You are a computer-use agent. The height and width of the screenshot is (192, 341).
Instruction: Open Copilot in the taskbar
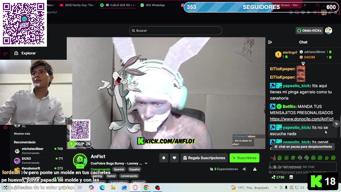[x=91, y=188]
